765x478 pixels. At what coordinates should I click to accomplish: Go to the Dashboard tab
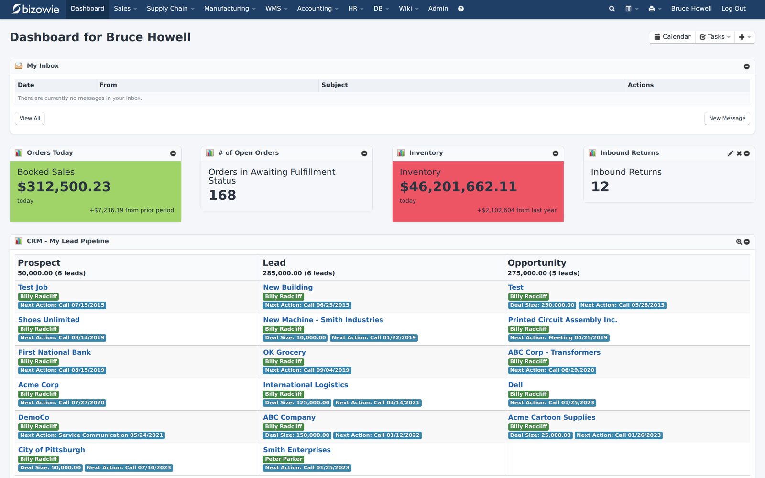(87, 9)
